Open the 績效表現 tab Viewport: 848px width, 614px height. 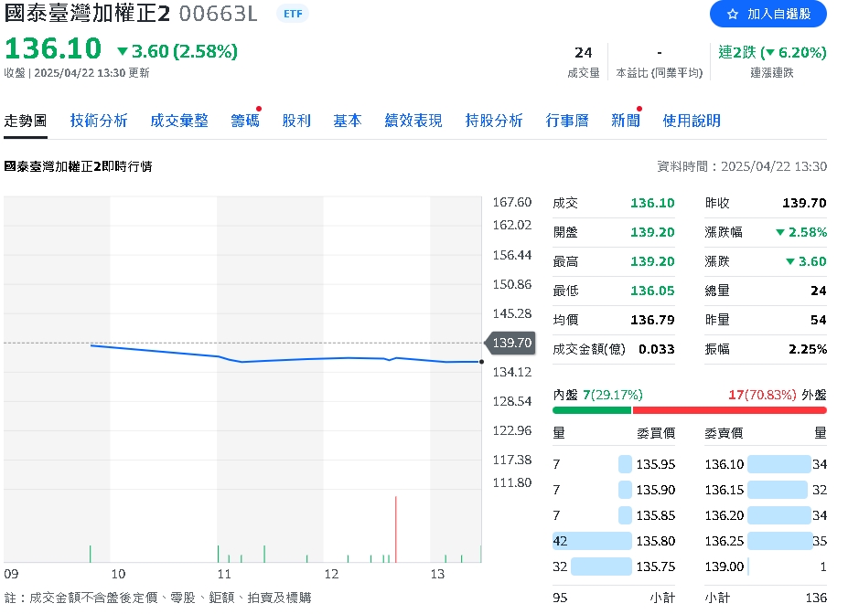tap(413, 120)
